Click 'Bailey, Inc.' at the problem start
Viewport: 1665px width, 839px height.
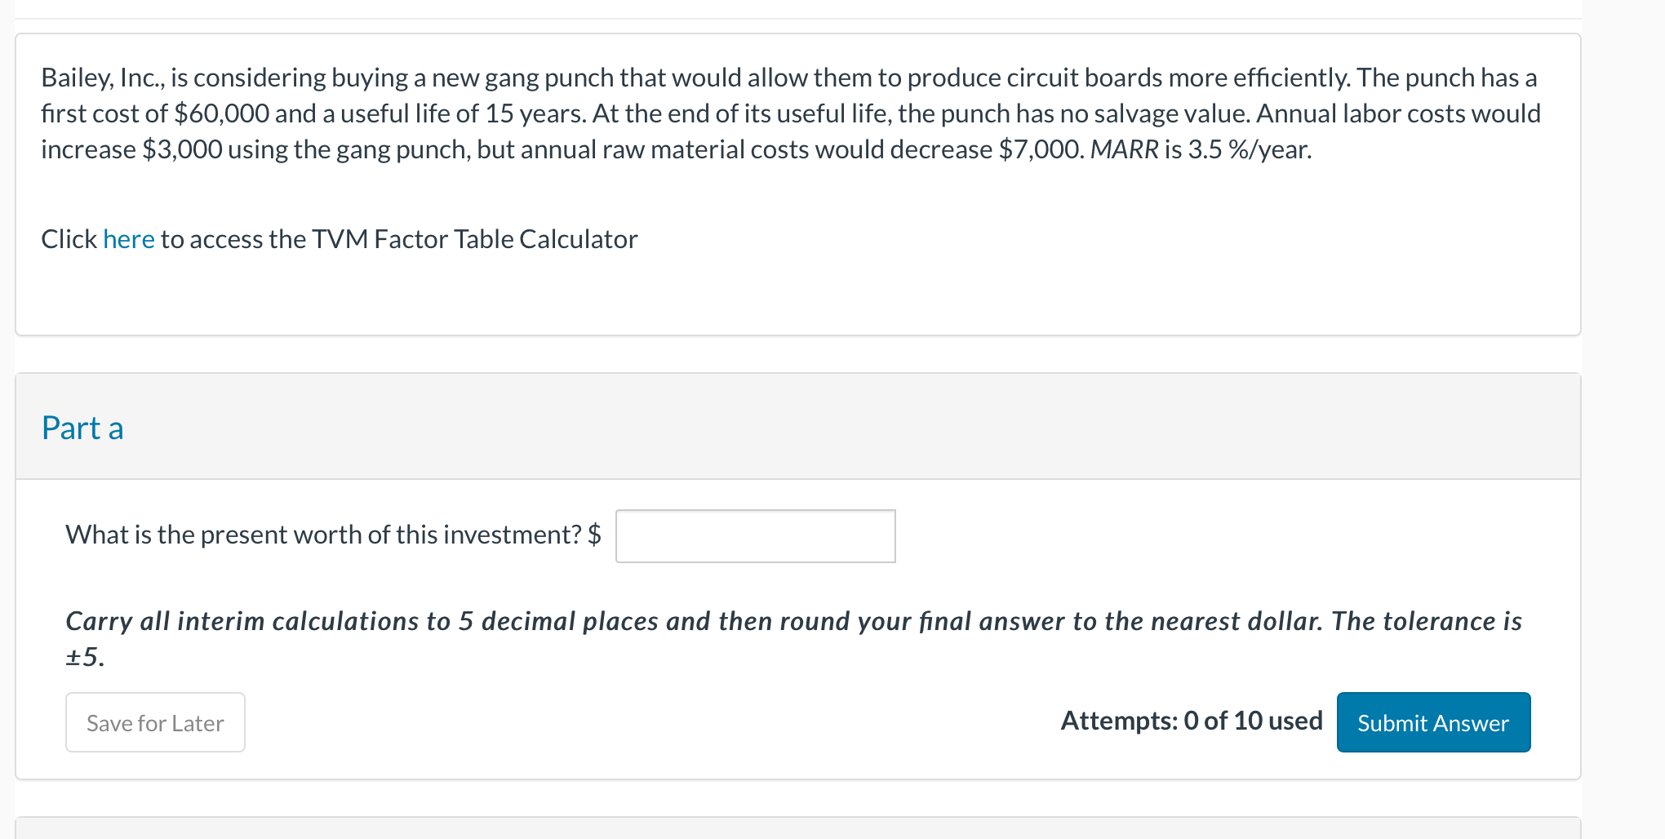click(103, 78)
